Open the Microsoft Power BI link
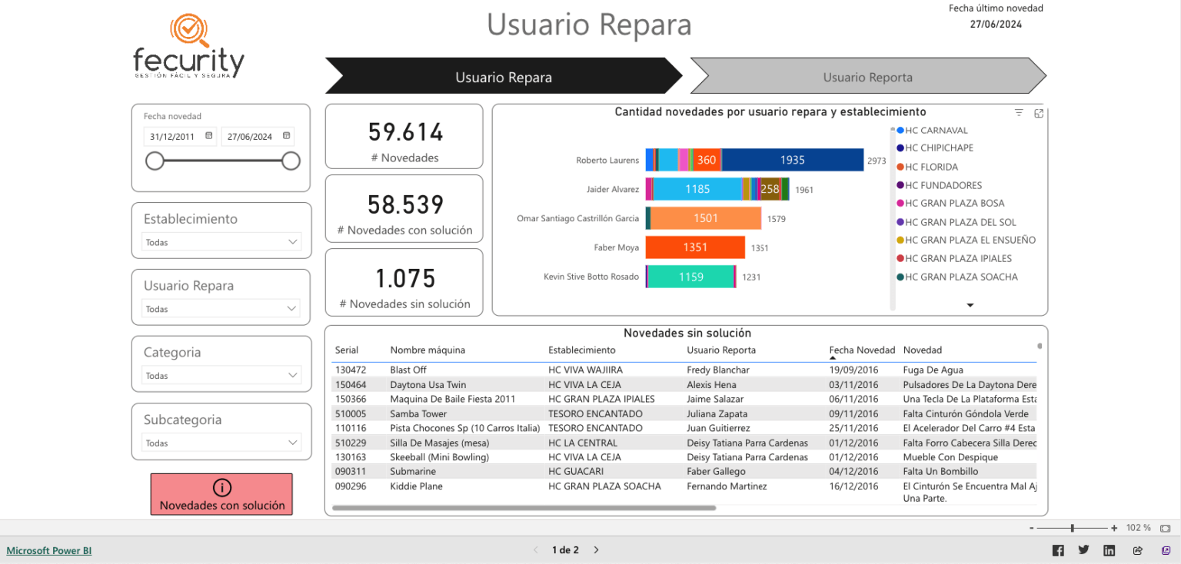The image size is (1181, 564). point(49,550)
